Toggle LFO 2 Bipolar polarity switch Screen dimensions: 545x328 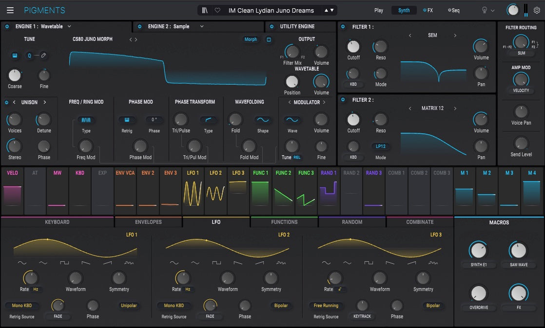coord(281,306)
